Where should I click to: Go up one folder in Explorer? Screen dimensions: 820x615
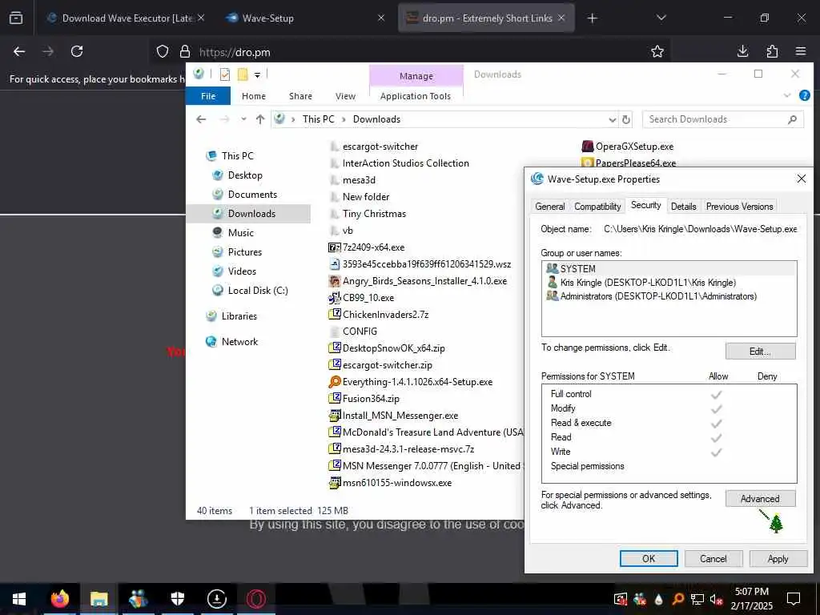[260, 119]
